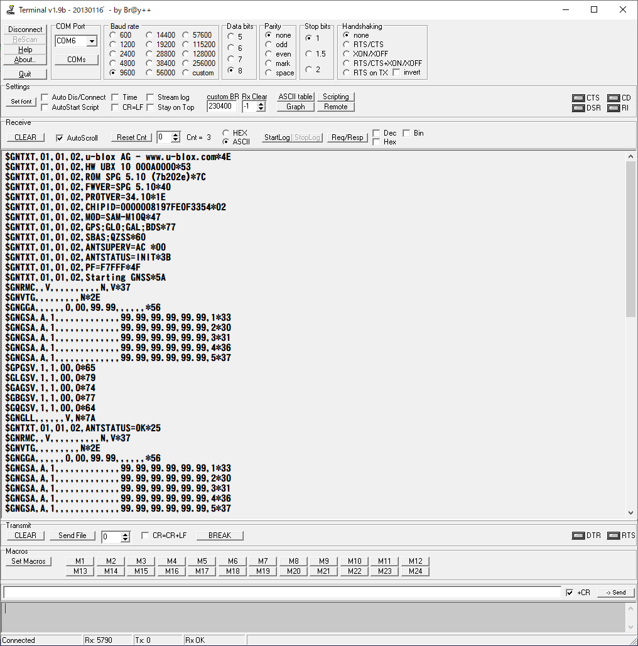The image size is (638, 646).
Task: Select 115200 baud rate
Action: coord(186,45)
